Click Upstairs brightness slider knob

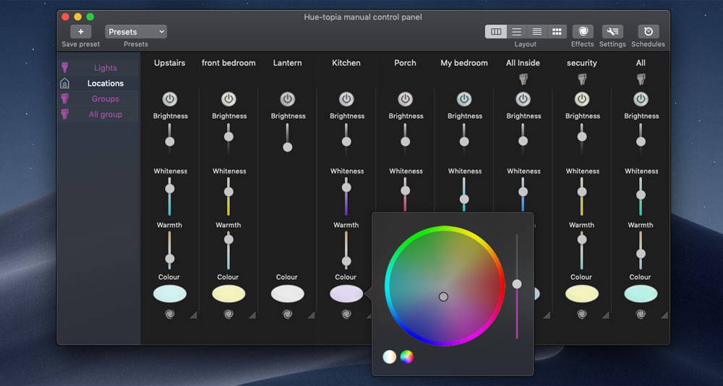coord(170,142)
